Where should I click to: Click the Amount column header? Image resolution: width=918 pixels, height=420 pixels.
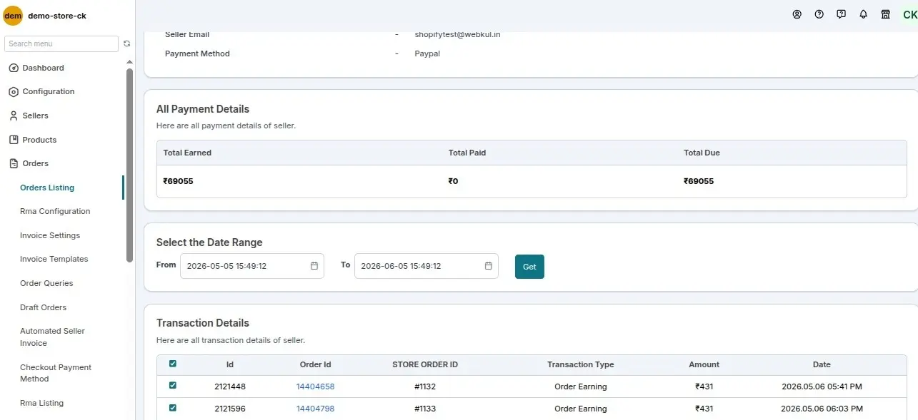(x=704, y=364)
